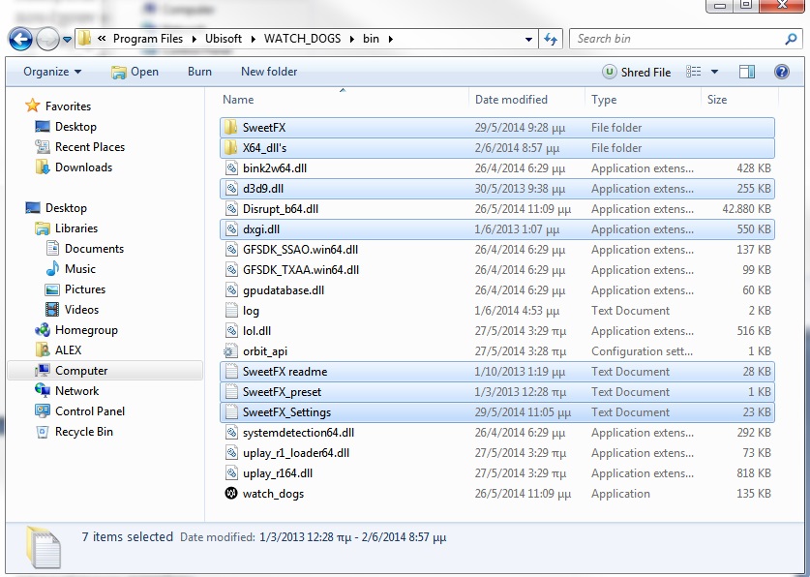Navigate to Ubisoft in the breadcrumb
This screenshot has height=577, width=810.
[x=224, y=39]
